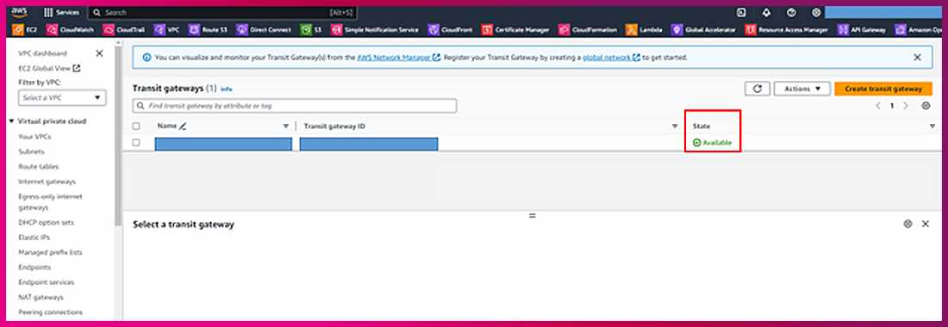Focus the Find transit gateway filter field
The width and height of the screenshot is (948, 327).
click(x=295, y=106)
